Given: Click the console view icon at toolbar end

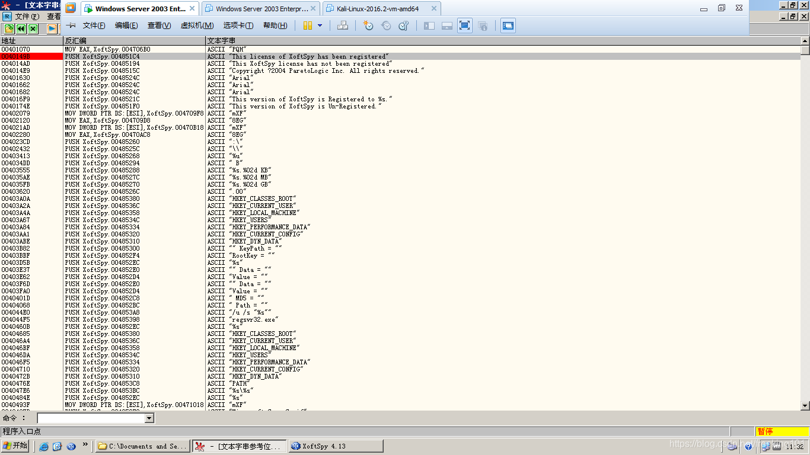Looking at the screenshot, I should click(x=508, y=25).
